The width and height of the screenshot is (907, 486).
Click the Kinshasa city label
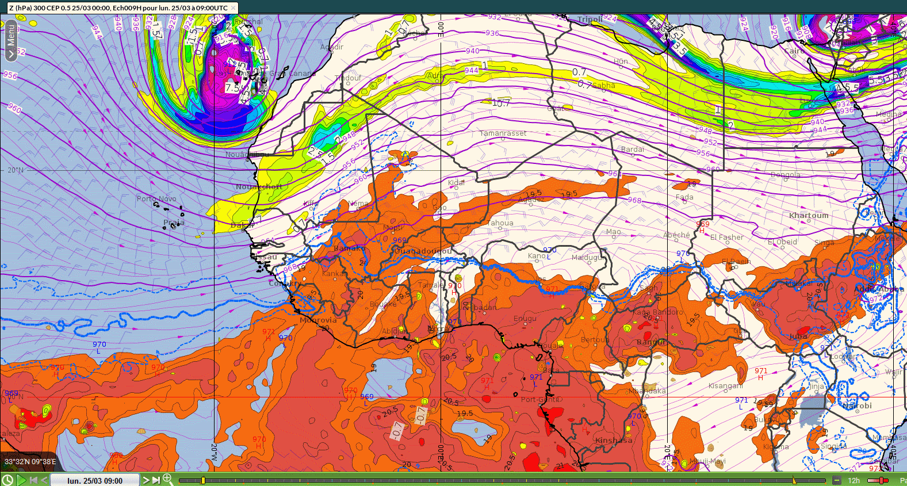[x=614, y=440]
